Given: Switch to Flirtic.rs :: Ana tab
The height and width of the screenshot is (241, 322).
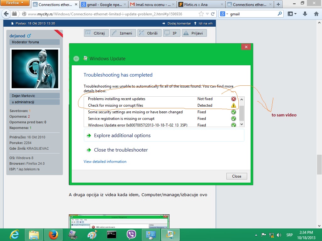Looking at the screenshot, I should (x=201, y=4).
